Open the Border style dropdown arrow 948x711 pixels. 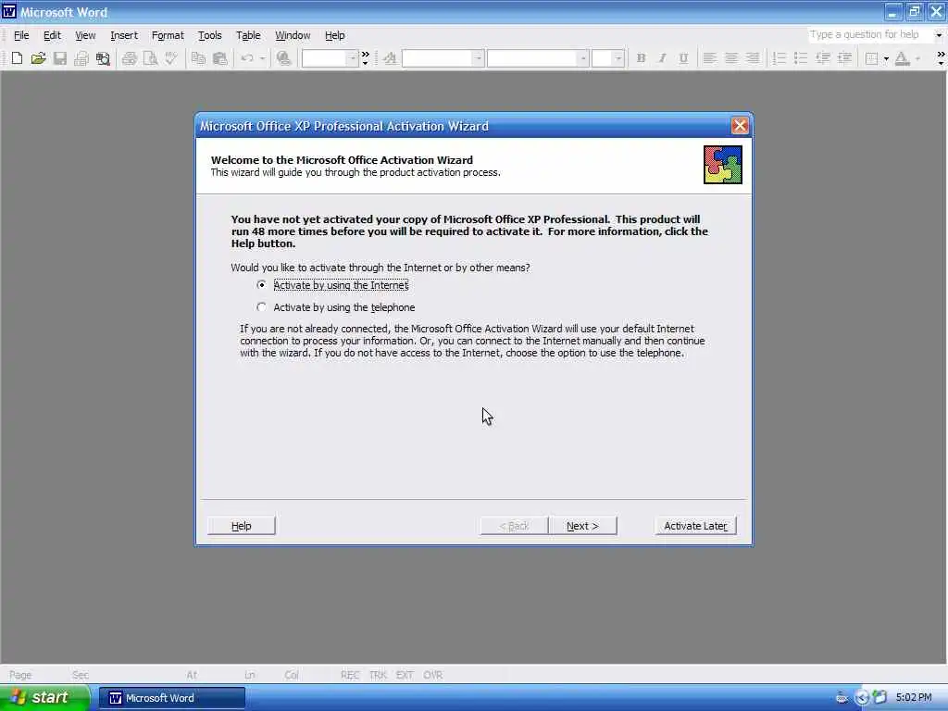coord(886,58)
